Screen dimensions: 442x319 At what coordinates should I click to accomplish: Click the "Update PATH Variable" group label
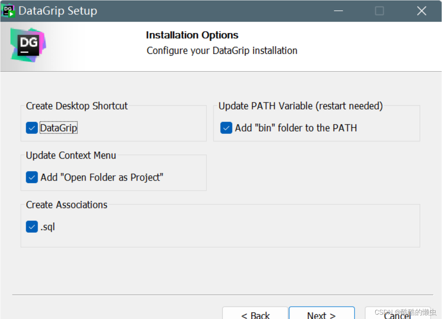pyautogui.click(x=300, y=106)
